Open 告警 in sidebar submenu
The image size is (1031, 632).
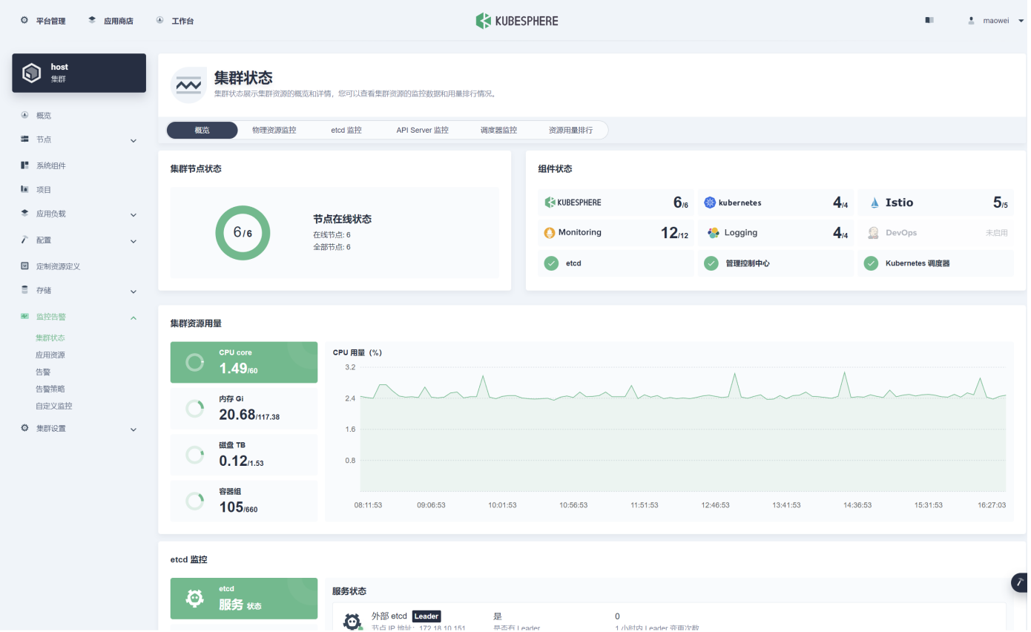point(43,372)
